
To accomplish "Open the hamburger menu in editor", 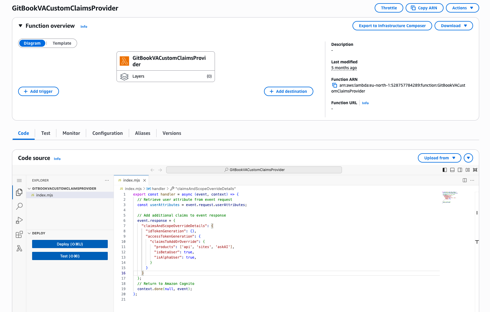I will 19,180.
